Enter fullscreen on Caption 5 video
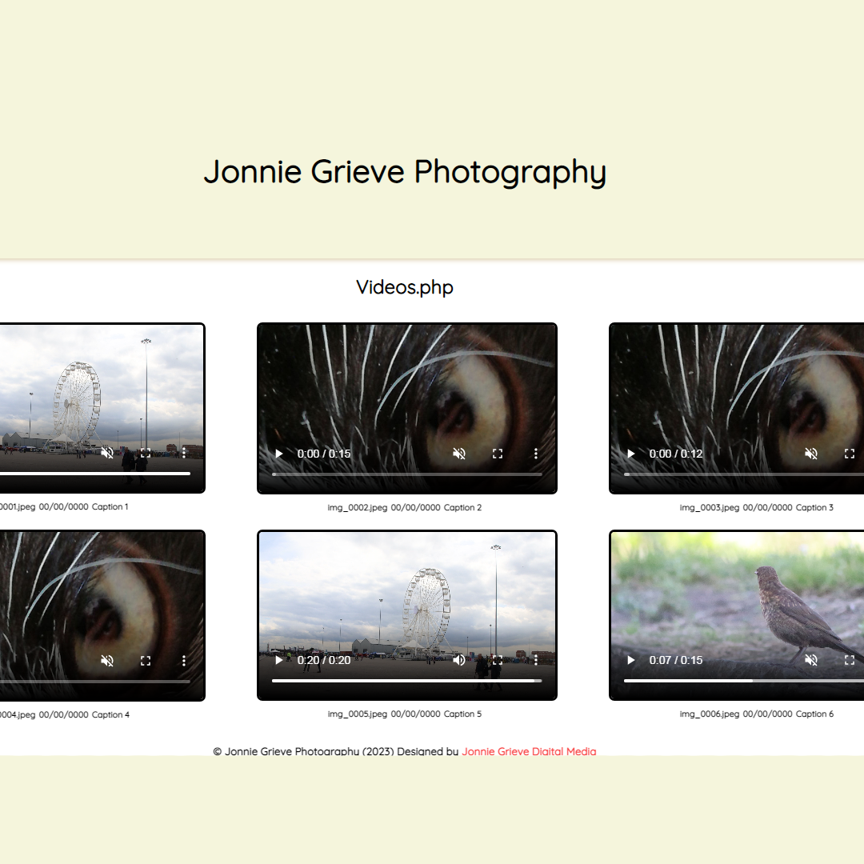 (x=498, y=660)
